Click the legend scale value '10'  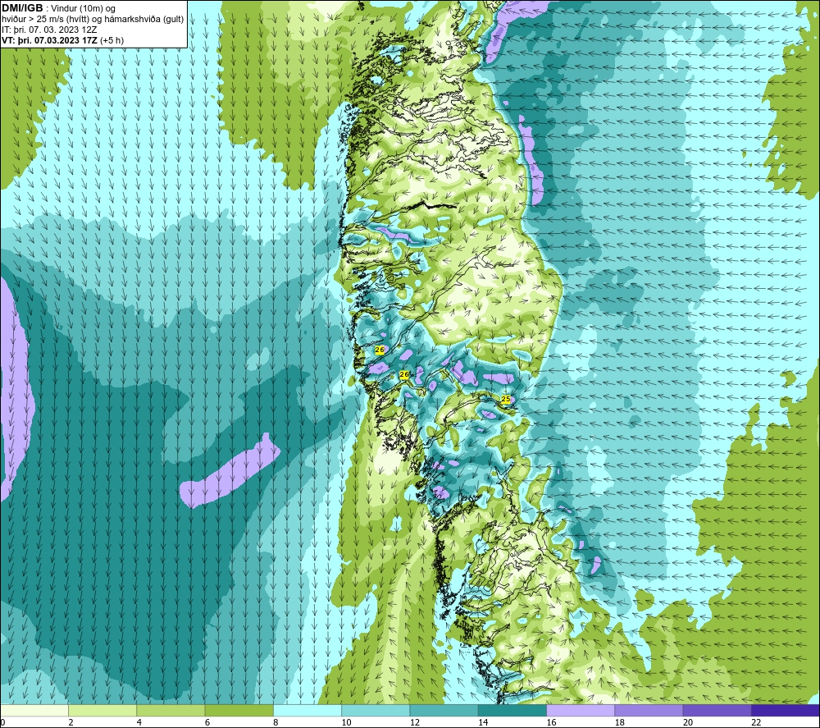coord(346,722)
